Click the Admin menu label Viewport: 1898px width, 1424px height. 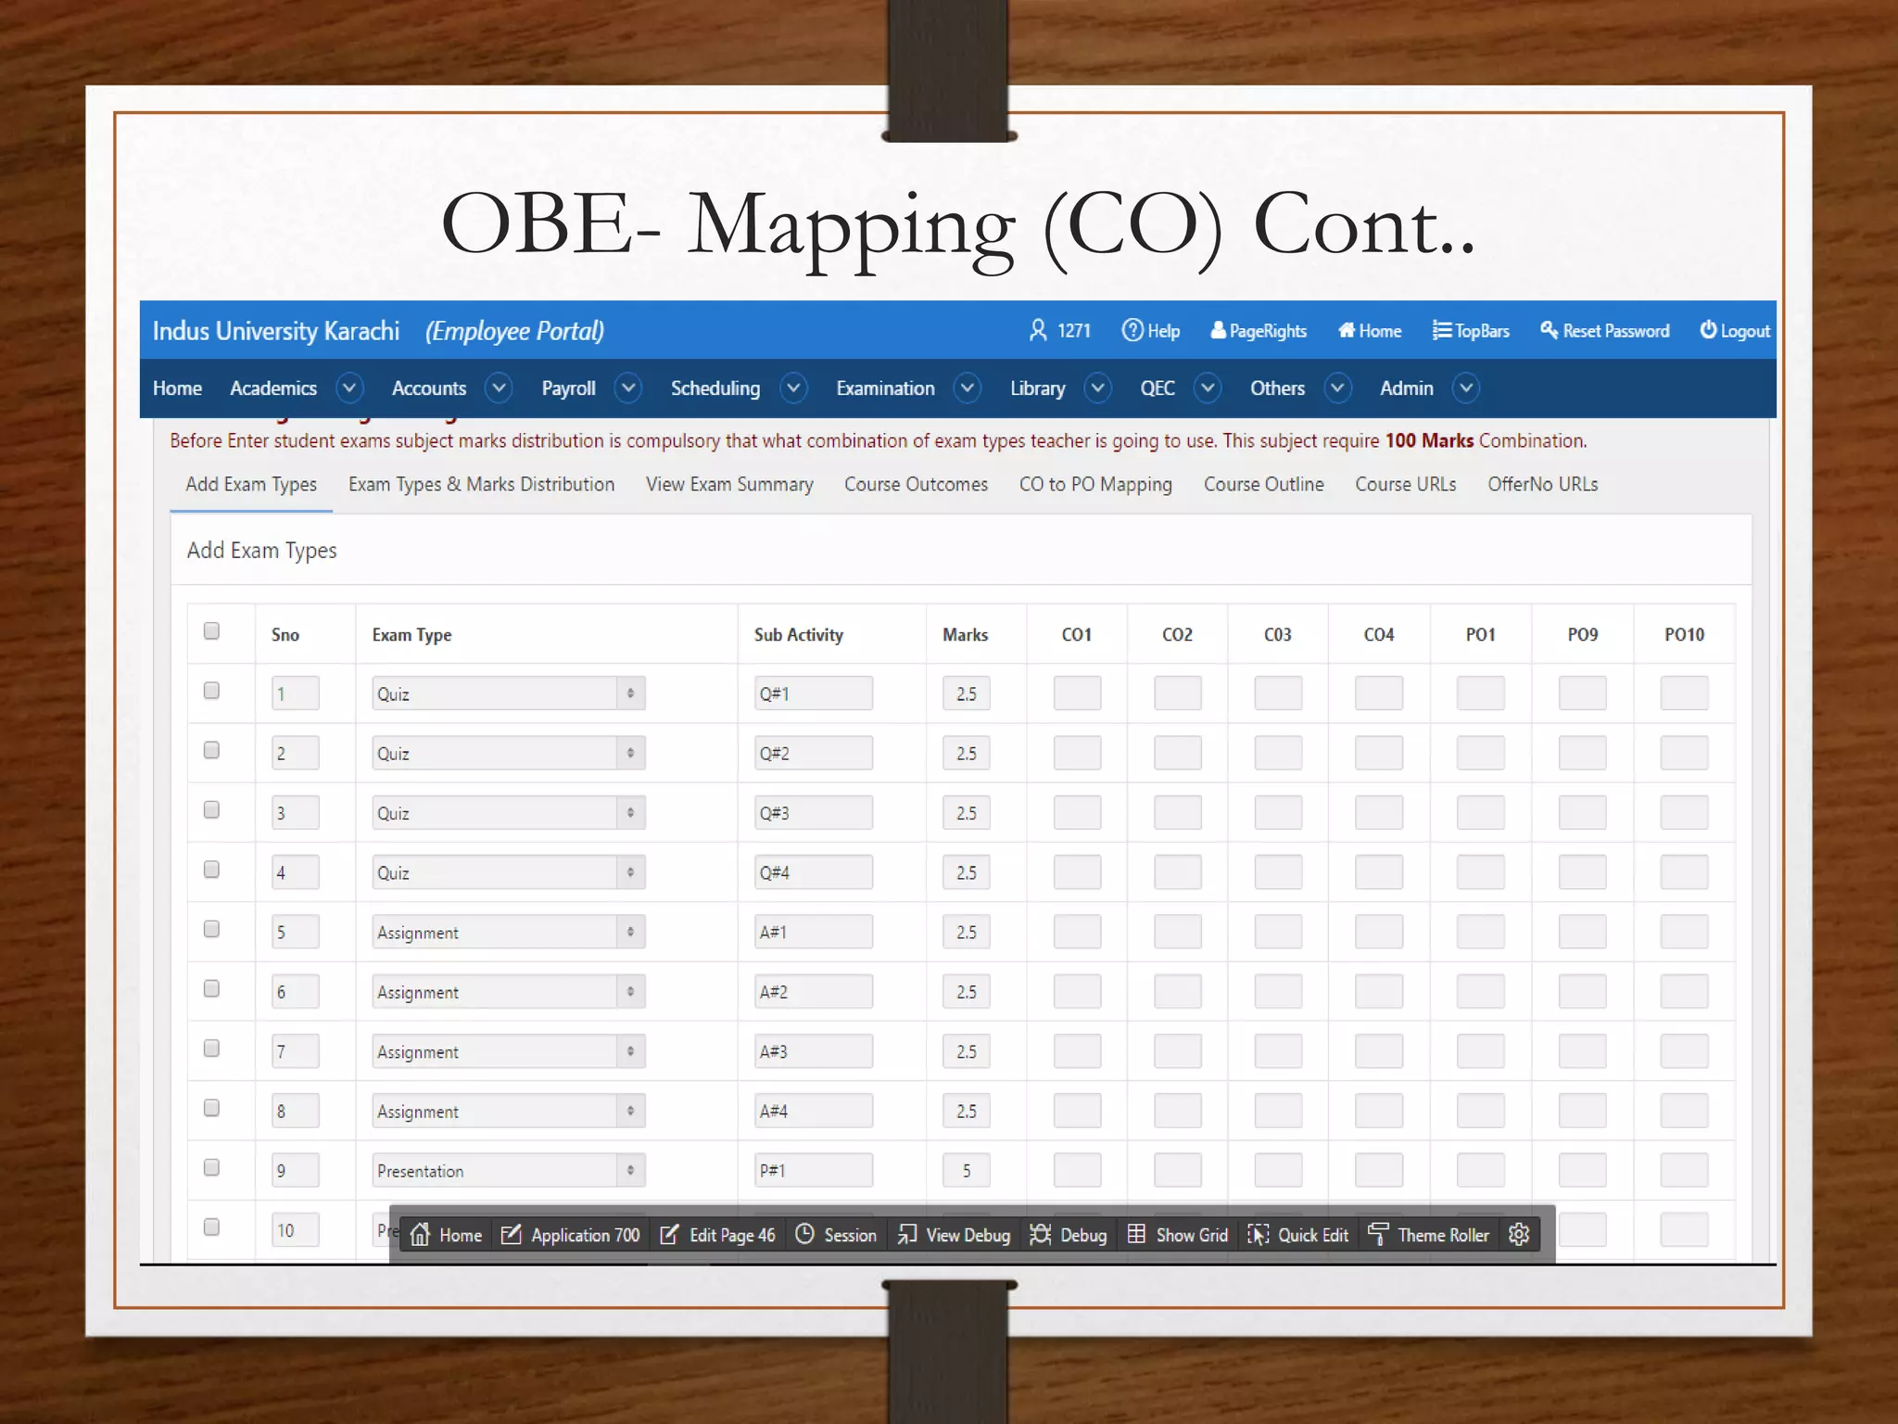coord(1406,388)
